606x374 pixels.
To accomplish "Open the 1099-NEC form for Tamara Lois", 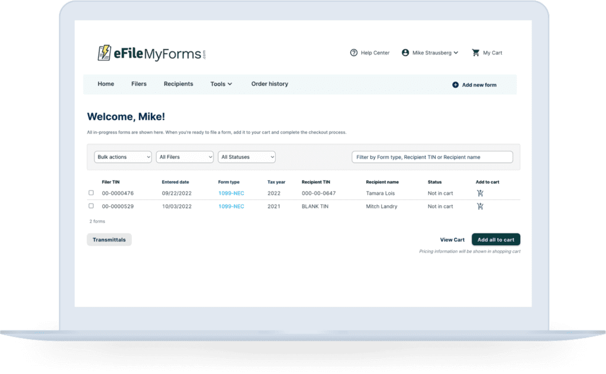I will point(231,193).
